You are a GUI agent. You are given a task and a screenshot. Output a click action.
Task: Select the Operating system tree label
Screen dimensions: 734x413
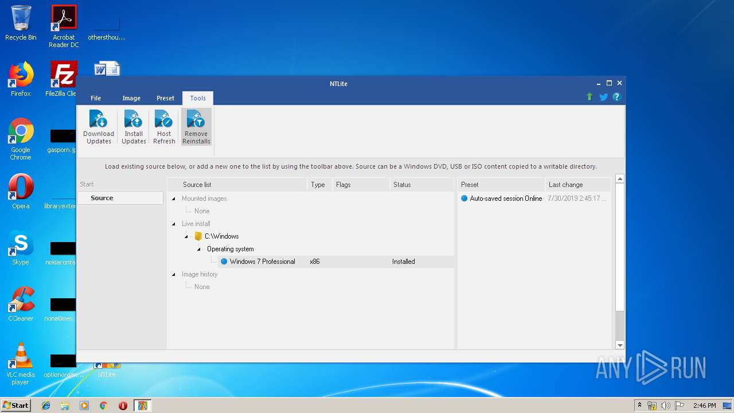point(230,249)
